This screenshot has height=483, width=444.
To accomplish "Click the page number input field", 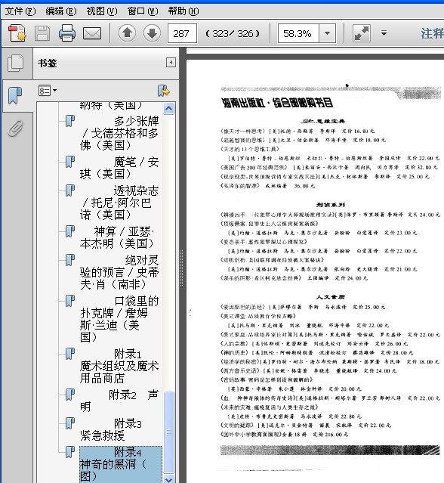I will [182, 33].
